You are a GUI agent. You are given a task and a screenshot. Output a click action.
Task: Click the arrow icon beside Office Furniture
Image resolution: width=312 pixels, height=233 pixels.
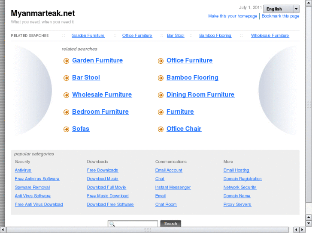161,61
